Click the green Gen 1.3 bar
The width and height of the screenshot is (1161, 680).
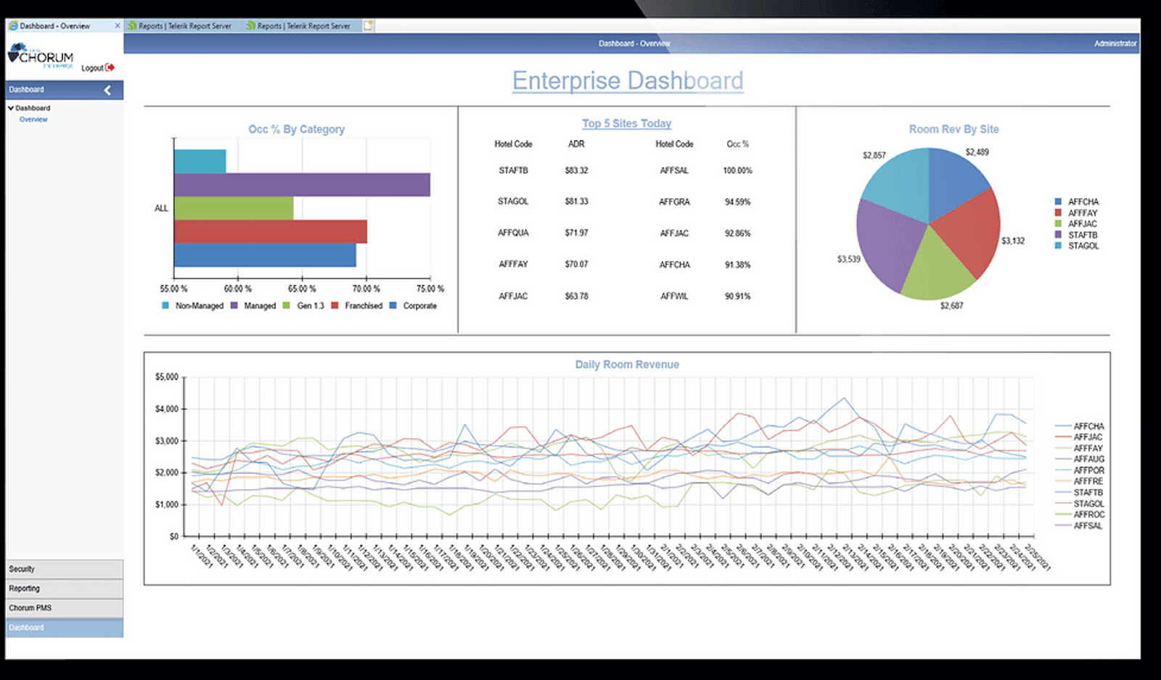pyautogui.click(x=234, y=208)
